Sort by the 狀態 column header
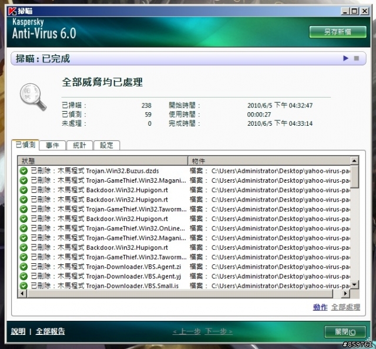The image size is (376, 349). coord(103,161)
